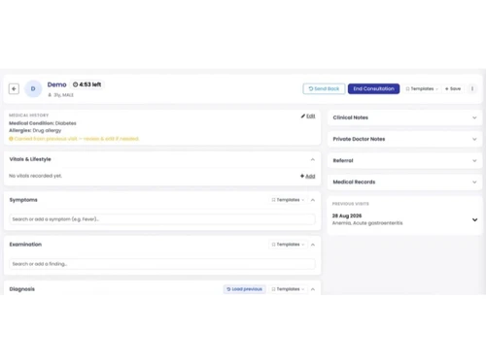Click the pencil Edit medical history icon
The height and width of the screenshot is (364, 486).
point(303,116)
